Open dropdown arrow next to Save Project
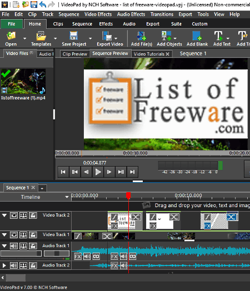Viewport: 250px width, 291px height. pos(90,38)
